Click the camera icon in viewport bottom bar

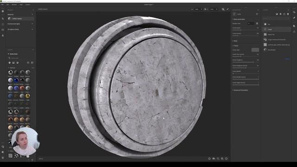pyautogui.click(x=213, y=159)
